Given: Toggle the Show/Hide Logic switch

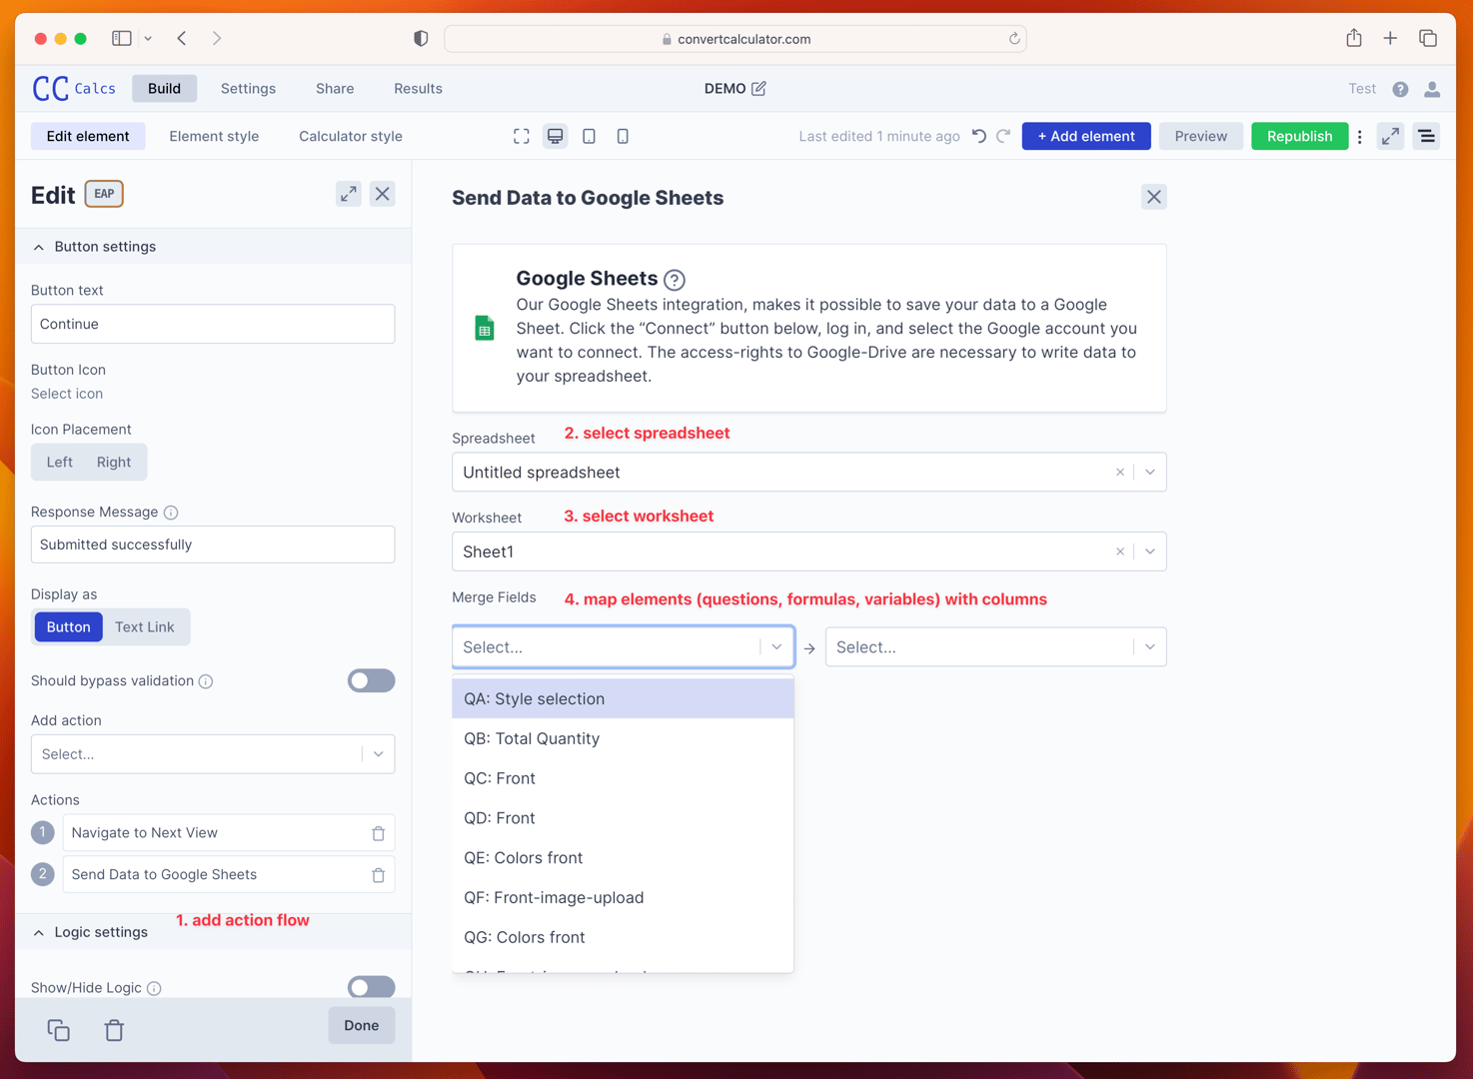Looking at the screenshot, I should [x=371, y=987].
